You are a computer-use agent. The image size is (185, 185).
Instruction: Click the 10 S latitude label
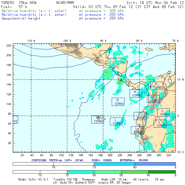180,152
